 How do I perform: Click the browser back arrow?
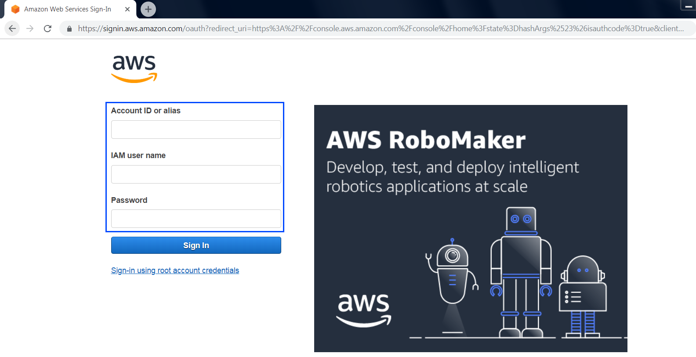click(12, 29)
